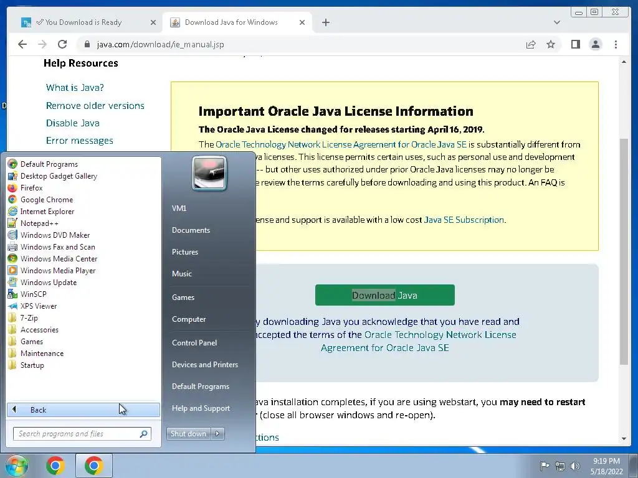Image resolution: width=638 pixels, height=478 pixels.
Task: Click the page vertical scrollbar thumb
Action: click(624, 251)
